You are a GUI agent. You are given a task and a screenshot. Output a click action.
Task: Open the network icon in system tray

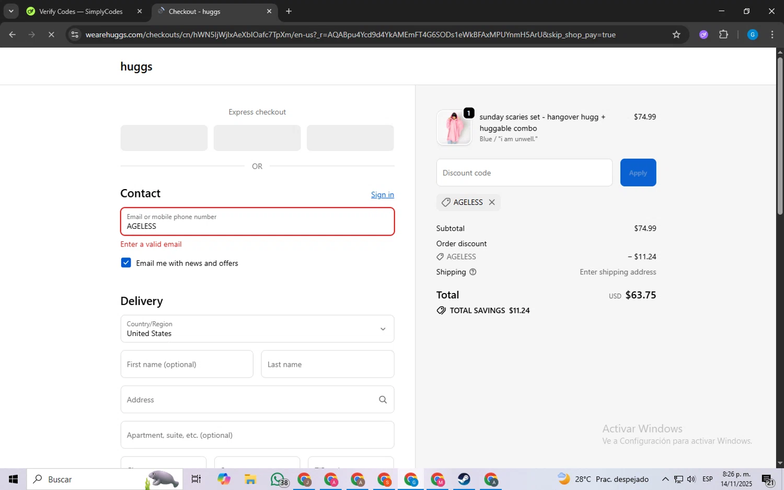click(678, 479)
